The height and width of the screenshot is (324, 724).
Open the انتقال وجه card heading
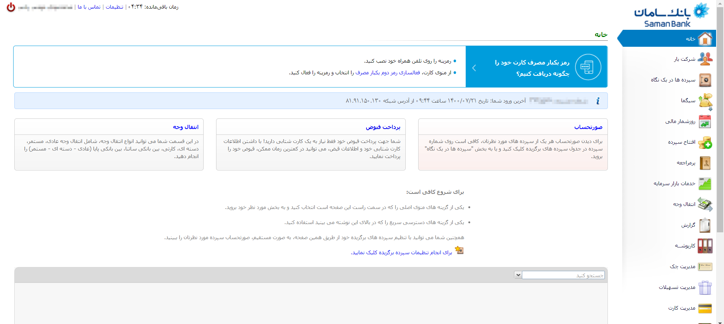click(x=186, y=127)
